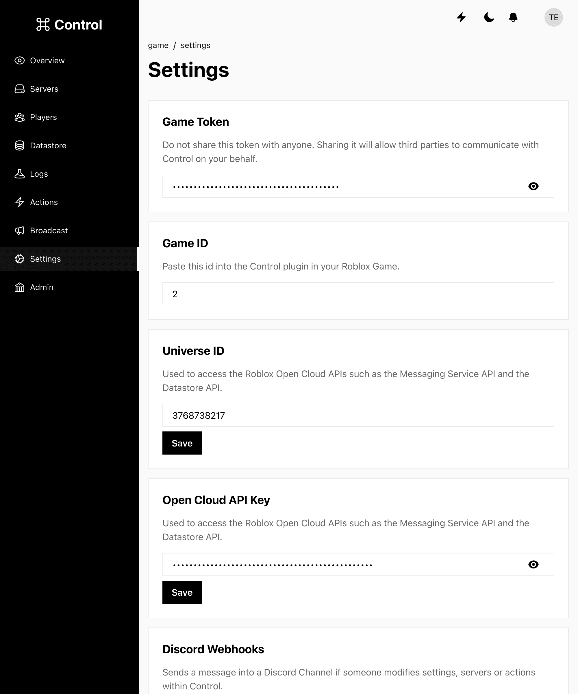Viewport: 578px width, 694px height.
Task: Save the Open Cloud API Key
Action: tap(182, 592)
